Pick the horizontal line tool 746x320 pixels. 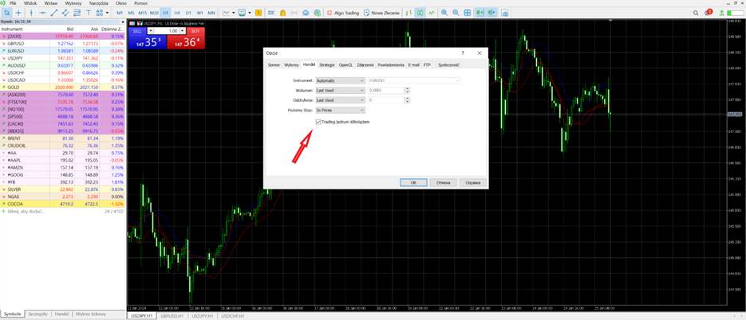tap(42, 13)
